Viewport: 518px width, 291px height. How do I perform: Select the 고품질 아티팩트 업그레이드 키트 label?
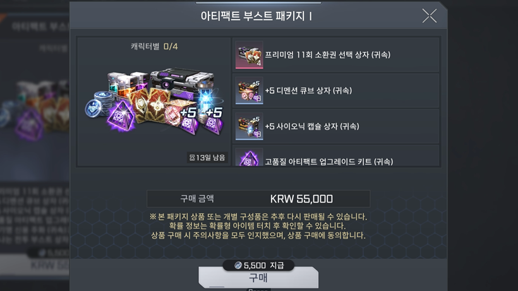coord(329,162)
